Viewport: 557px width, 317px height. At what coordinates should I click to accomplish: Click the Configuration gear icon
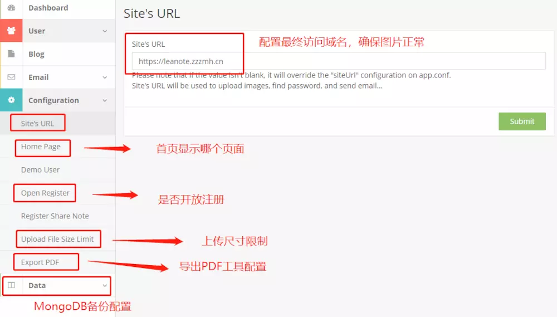[11, 100]
